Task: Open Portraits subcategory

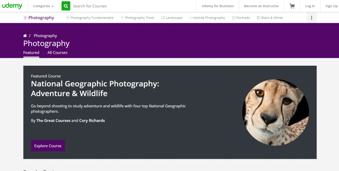Action: point(243,18)
